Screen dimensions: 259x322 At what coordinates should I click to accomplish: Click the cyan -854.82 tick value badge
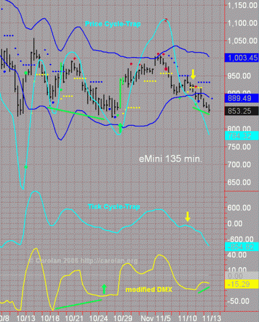242,246
